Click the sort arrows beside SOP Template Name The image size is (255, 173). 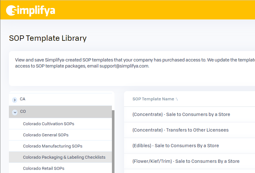click(177, 99)
